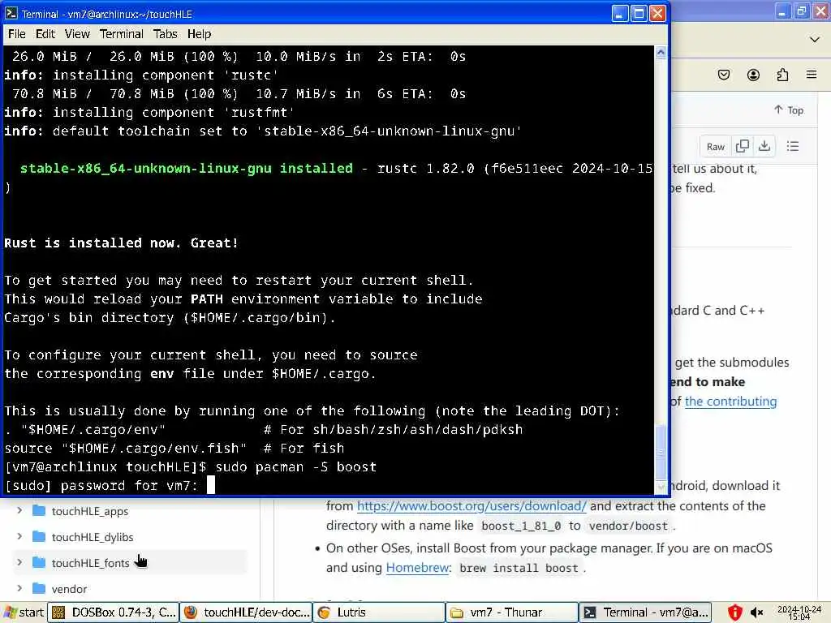Switch to vm7 - Thunar taskbar window
This screenshot has width=831, height=623.
click(x=512, y=612)
